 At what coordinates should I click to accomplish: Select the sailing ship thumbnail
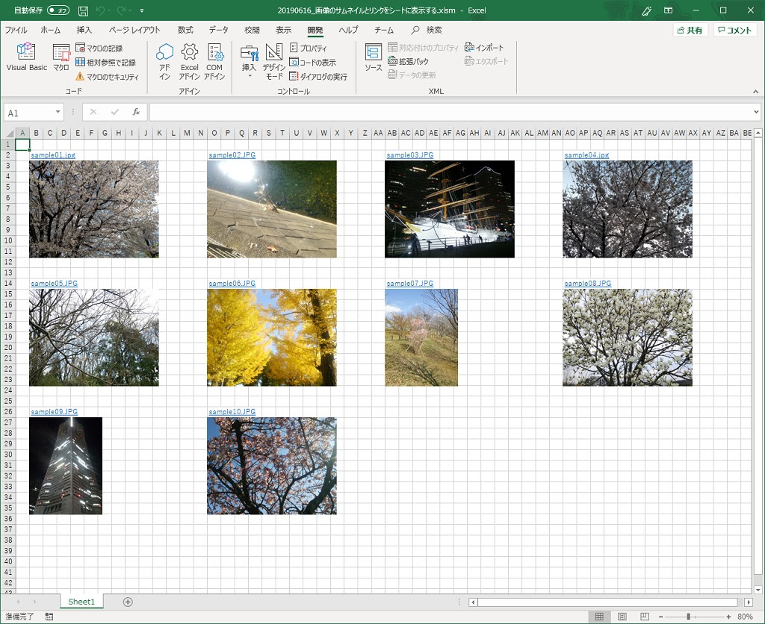[x=449, y=209]
